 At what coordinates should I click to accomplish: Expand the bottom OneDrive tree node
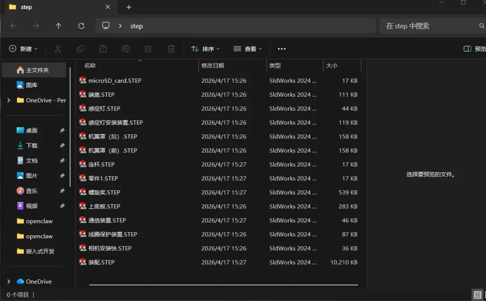[9, 282]
